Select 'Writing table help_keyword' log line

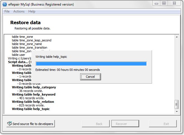click(x=34, y=94)
